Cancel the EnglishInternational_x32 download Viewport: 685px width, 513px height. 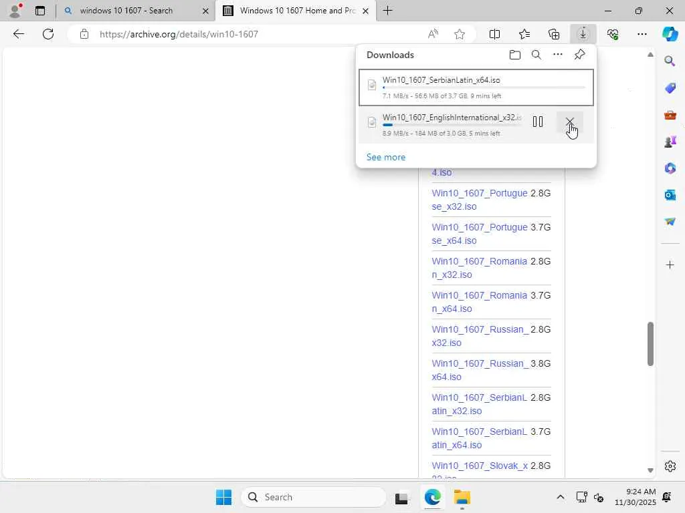(x=570, y=122)
